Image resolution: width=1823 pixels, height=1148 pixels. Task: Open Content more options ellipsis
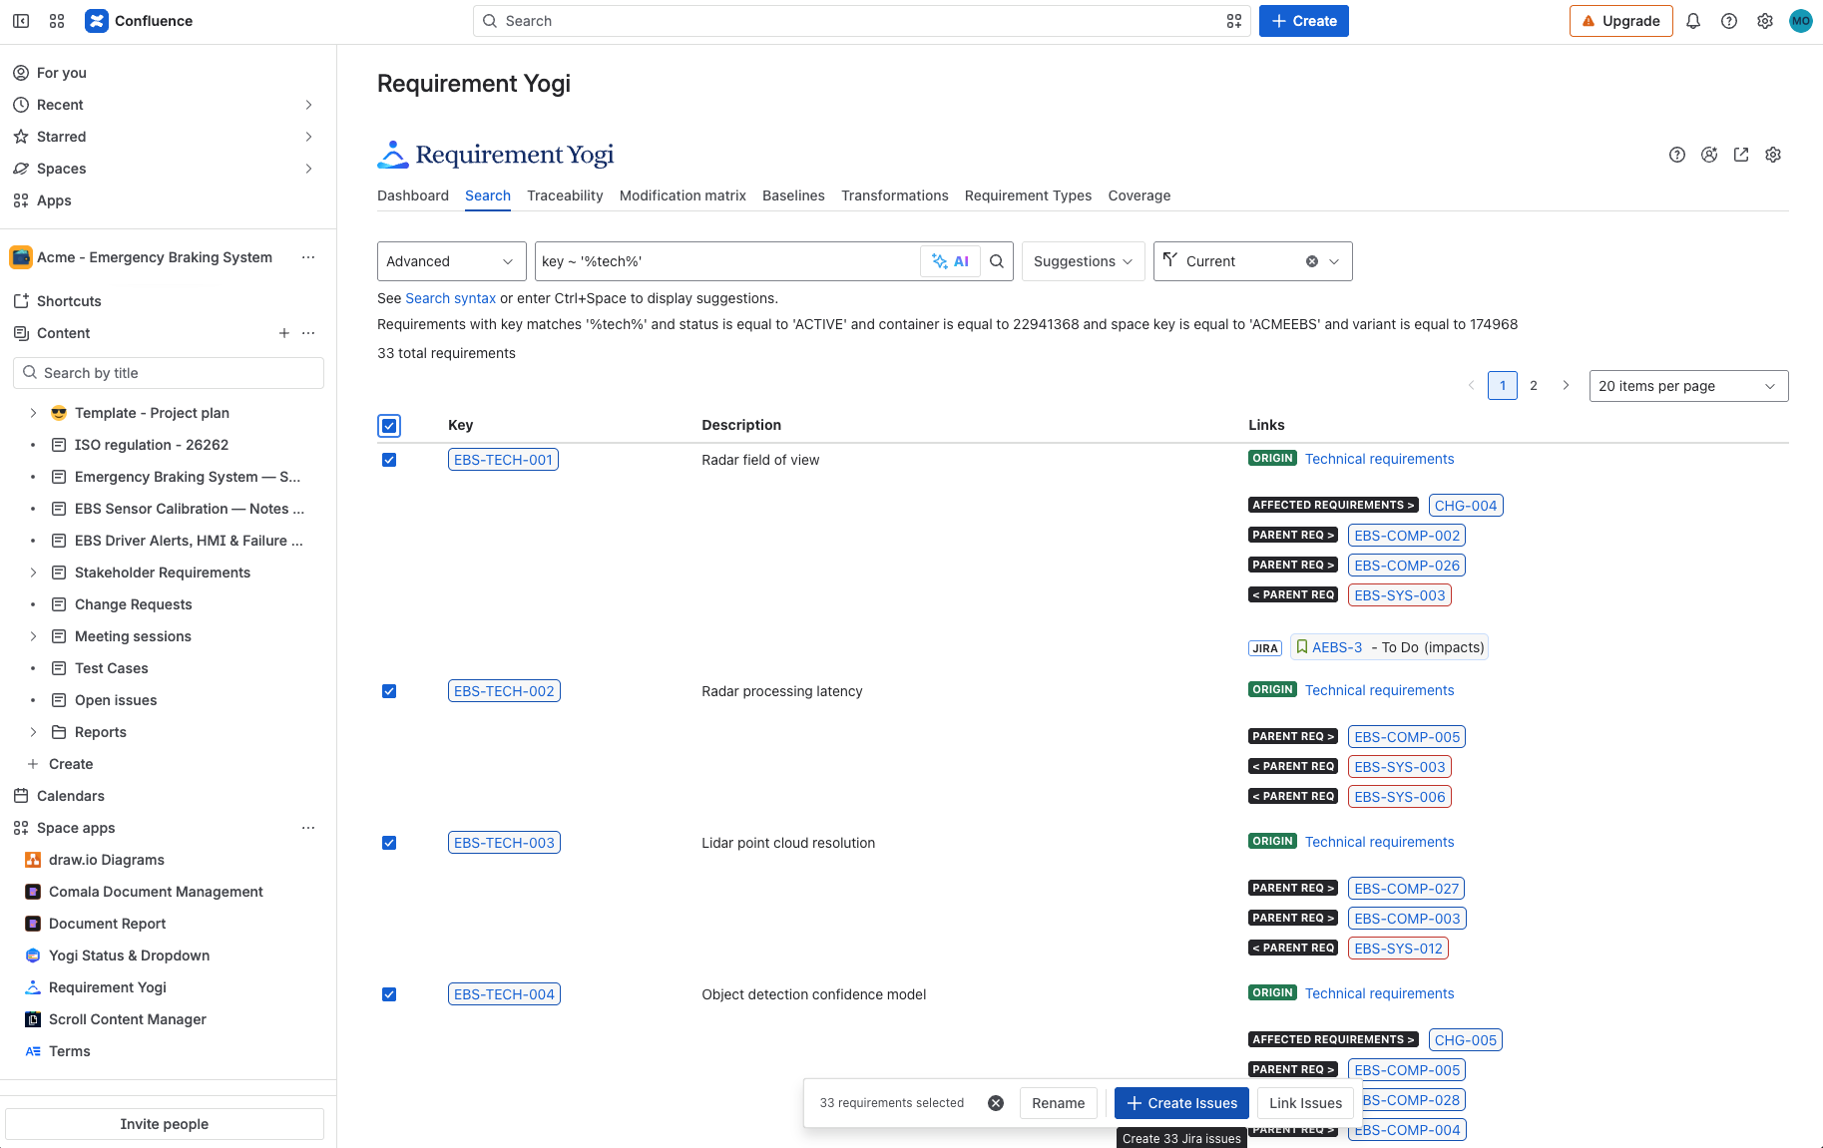pyautogui.click(x=308, y=333)
